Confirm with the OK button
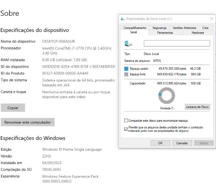This screenshot has width=216, height=187. [160, 143]
